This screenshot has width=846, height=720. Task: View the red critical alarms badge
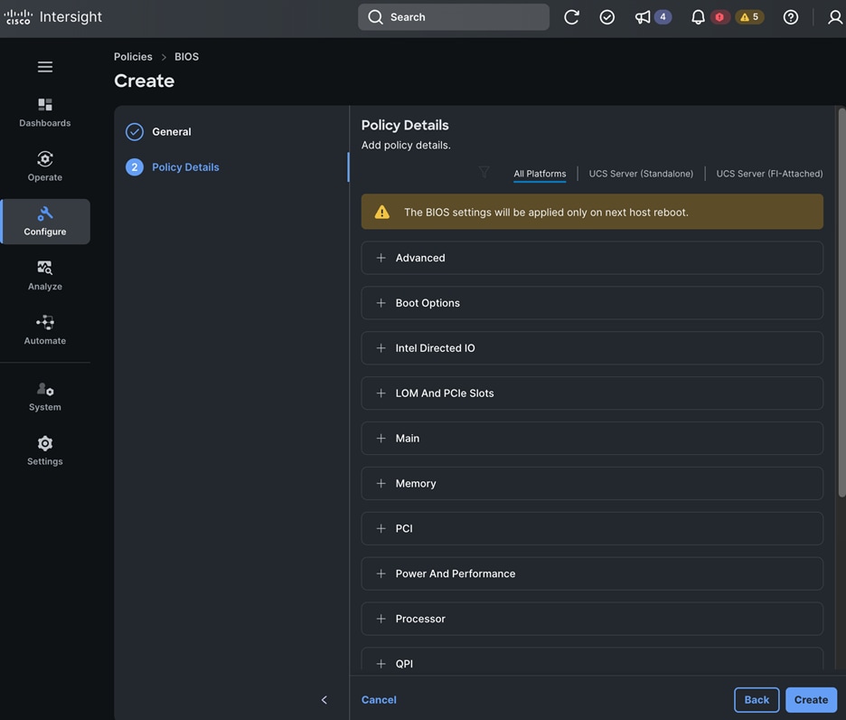pos(719,17)
